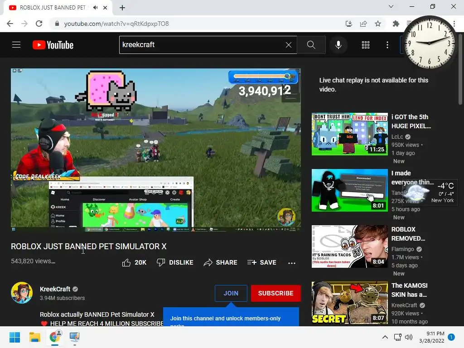
Task: Open 'ROBLOX REMOVED...' Flamingo thumbnail
Action: pos(349,246)
